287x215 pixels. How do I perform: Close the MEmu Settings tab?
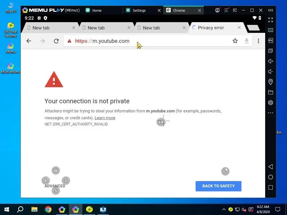pos(159,10)
